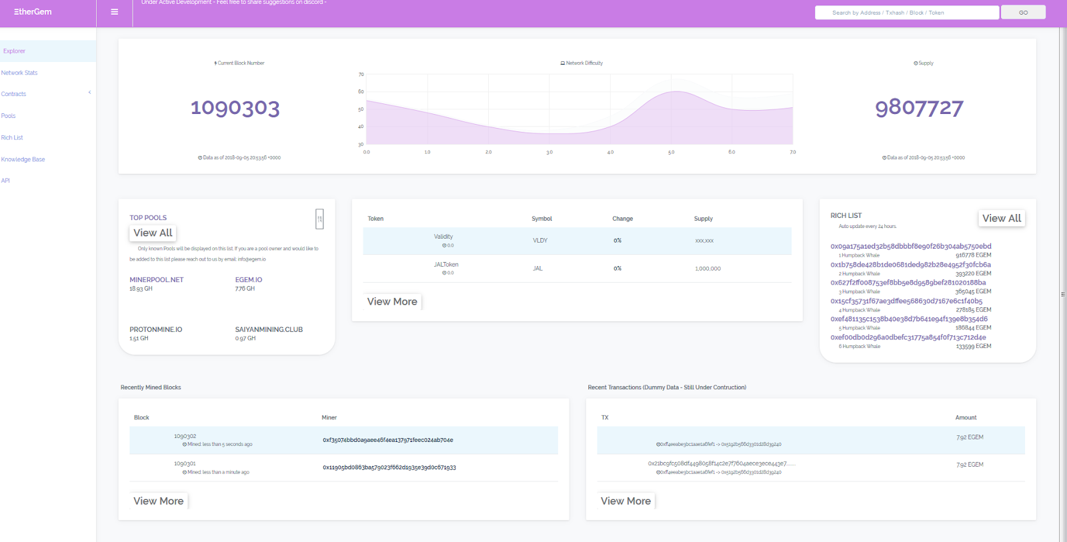Open the Pools sidebar item
This screenshot has height=542, width=1067.
[x=8, y=116]
